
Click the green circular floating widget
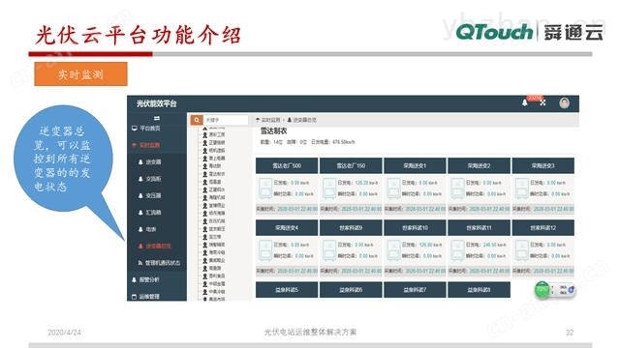(x=542, y=290)
